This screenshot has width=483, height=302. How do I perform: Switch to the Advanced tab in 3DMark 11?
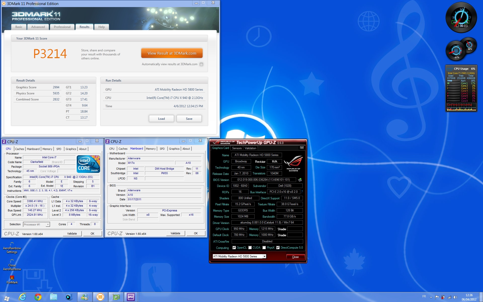38,27
